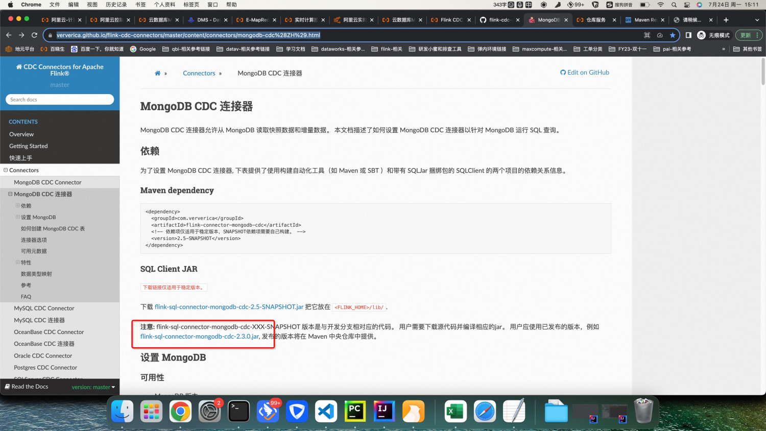The image size is (766, 431).
Task: Switch to the Flink CDC browser tab
Action: coord(448,19)
